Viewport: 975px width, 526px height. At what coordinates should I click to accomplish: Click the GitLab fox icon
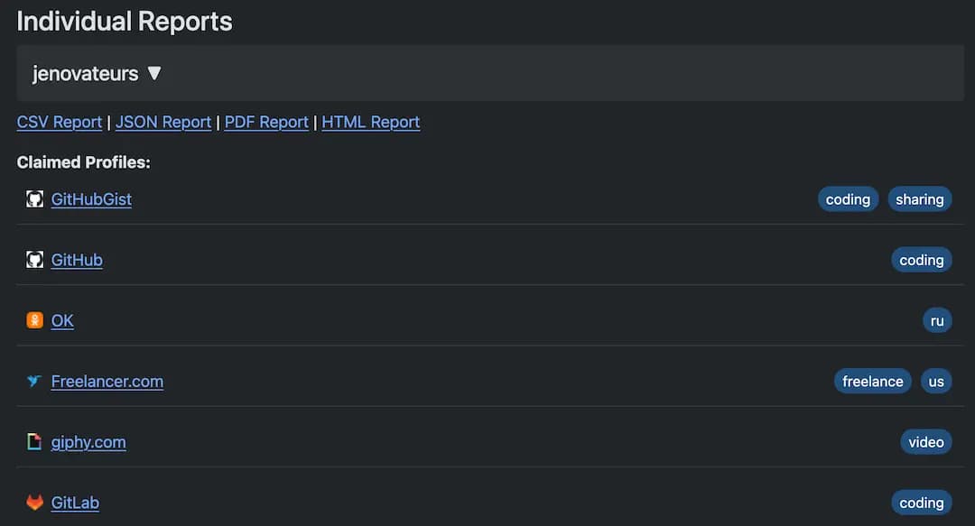34,503
